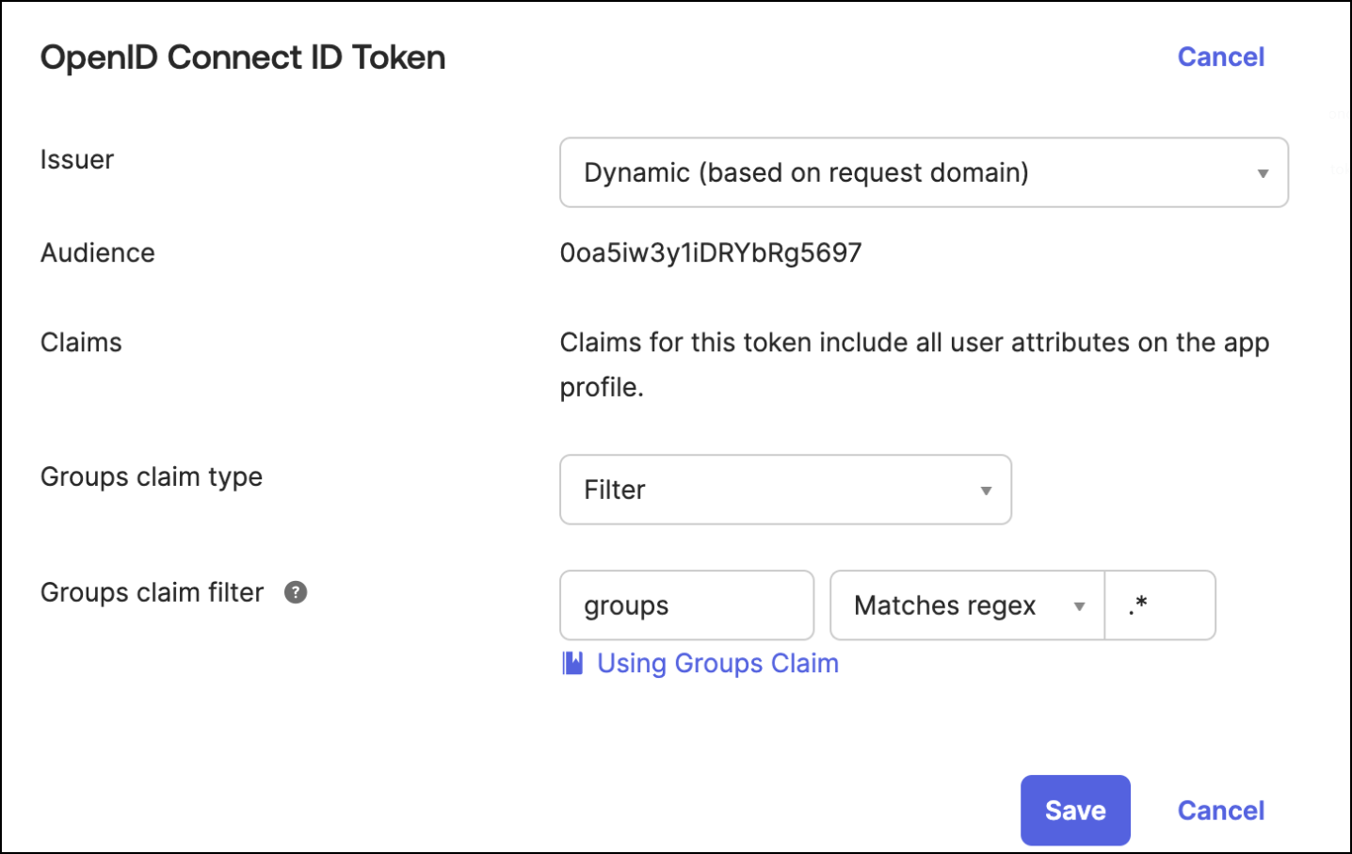
Task: Click the Groups claim type label
Action: [x=152, y=476]
